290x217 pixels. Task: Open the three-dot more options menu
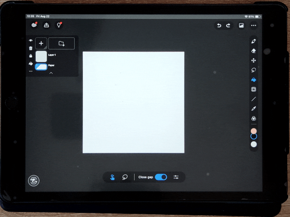pos(254,25)
